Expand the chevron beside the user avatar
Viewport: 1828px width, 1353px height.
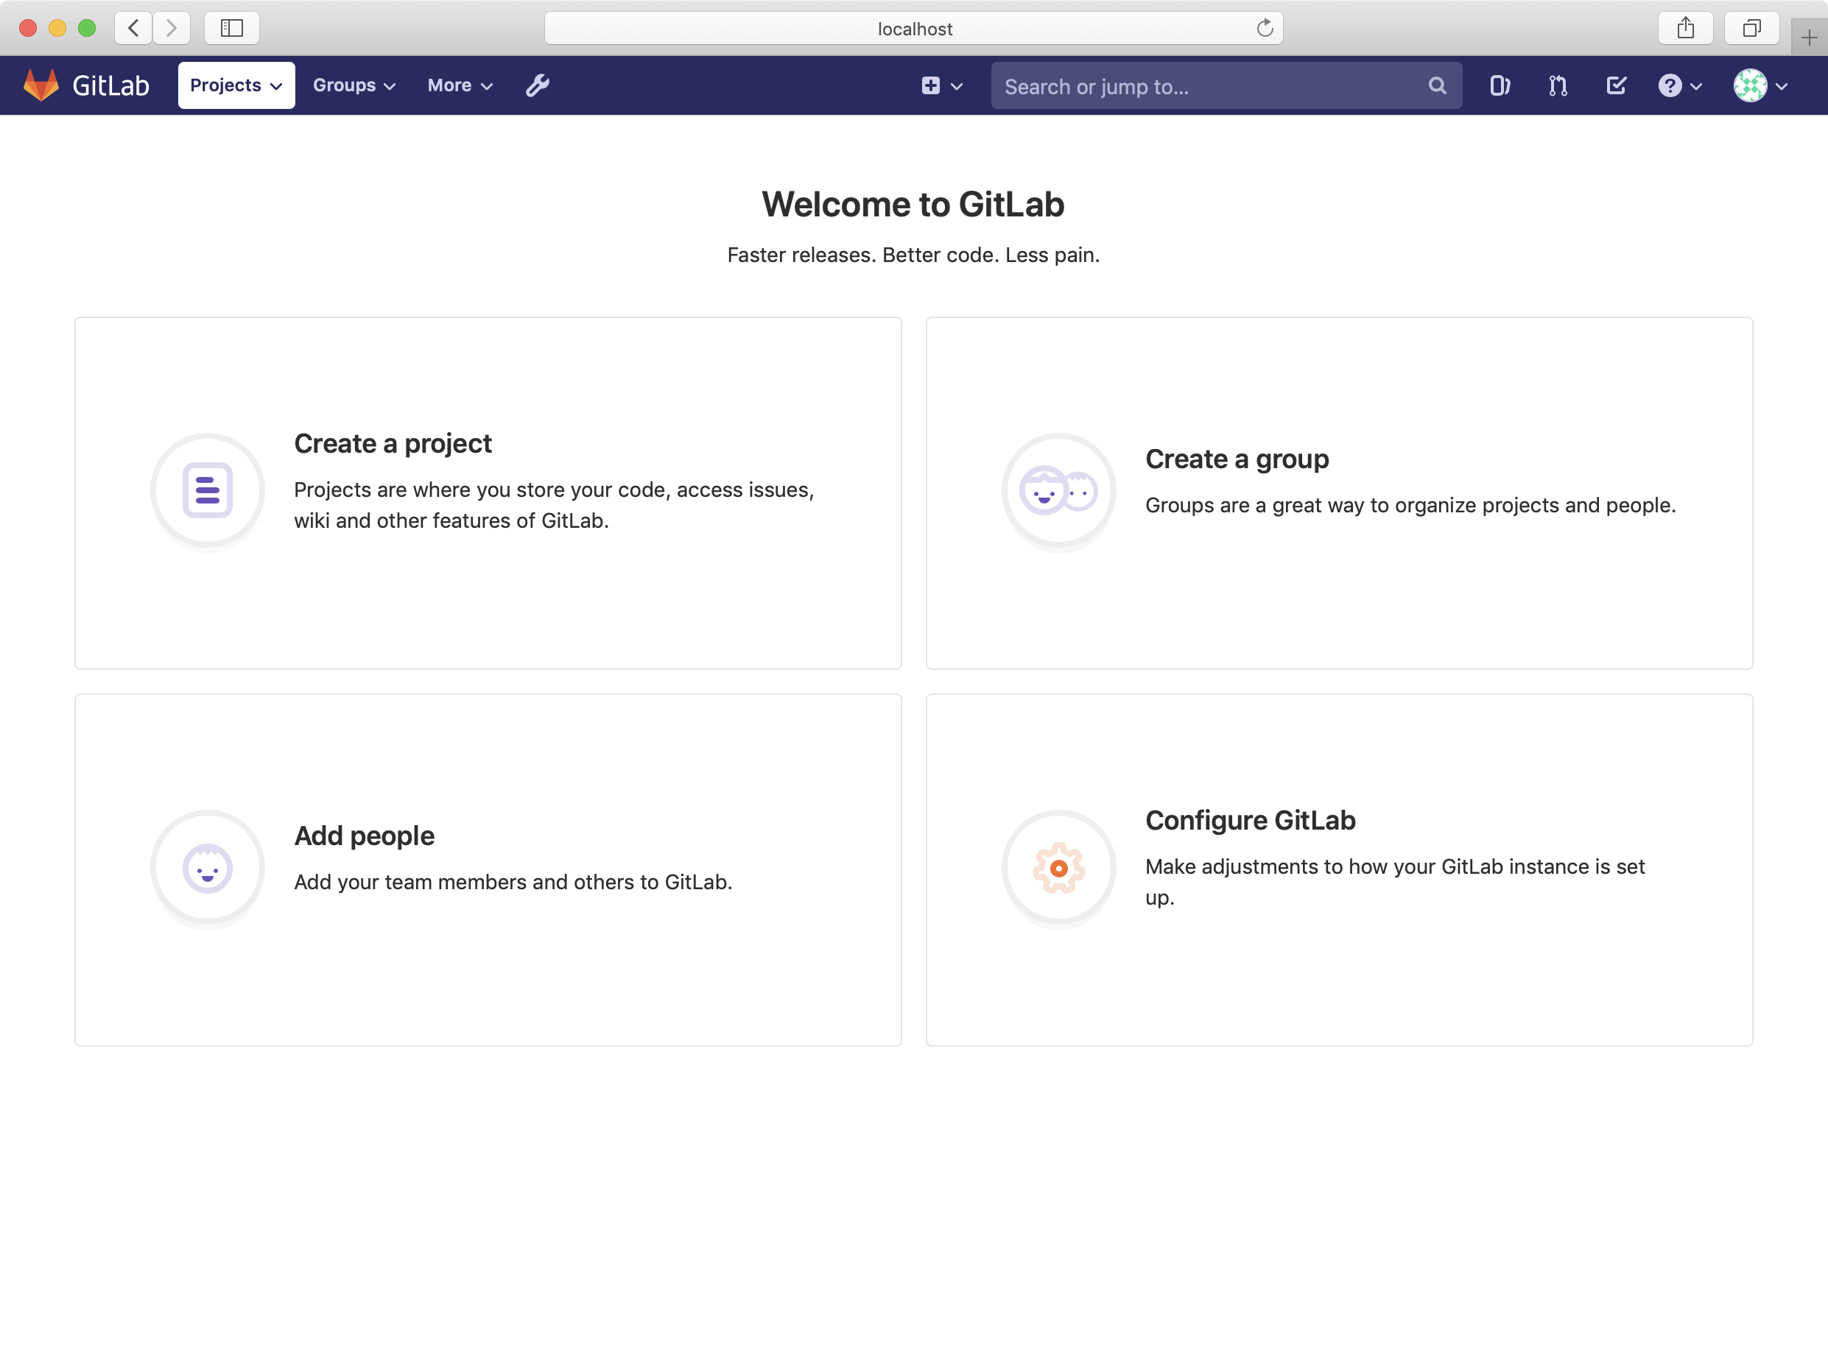pyautogui.click(x=1782, y=86)
